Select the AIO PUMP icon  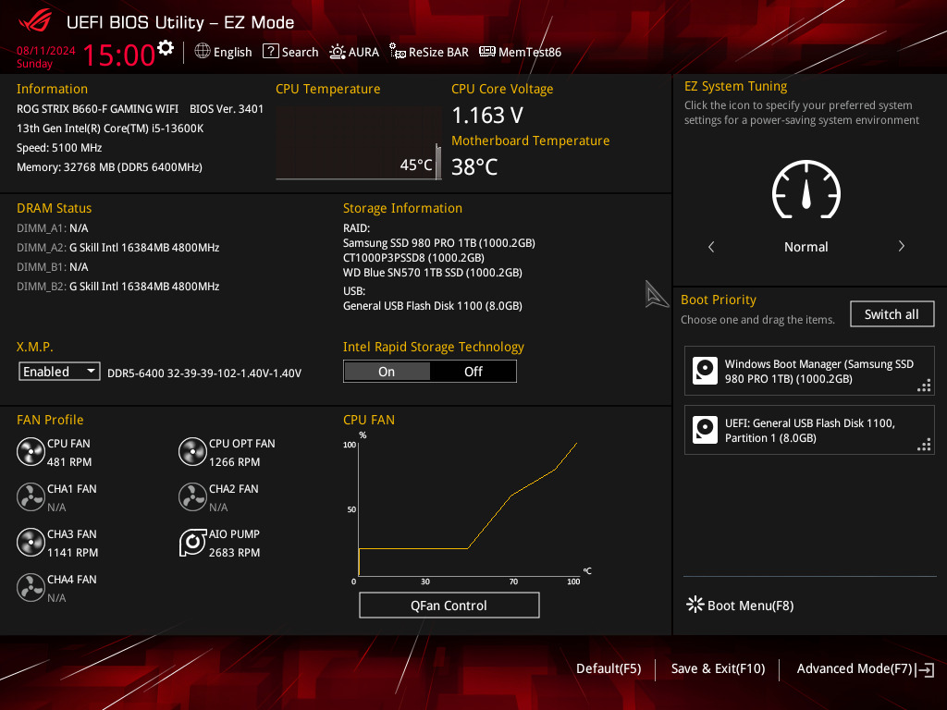click(x=192, y=543)
